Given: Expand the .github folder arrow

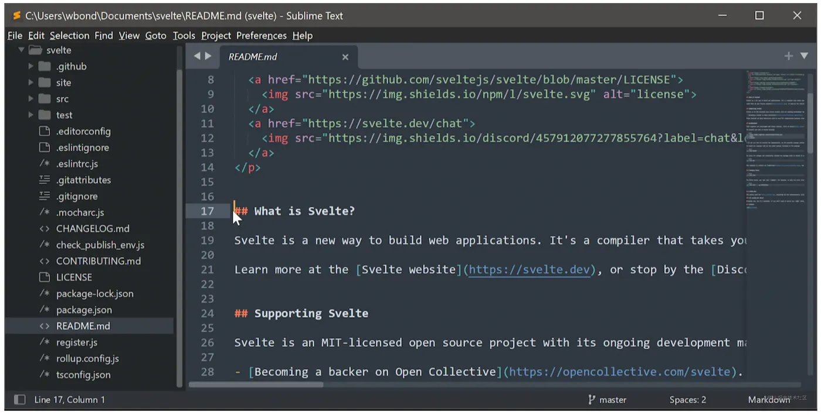Looking at the screenshot, I should (30, 67).
